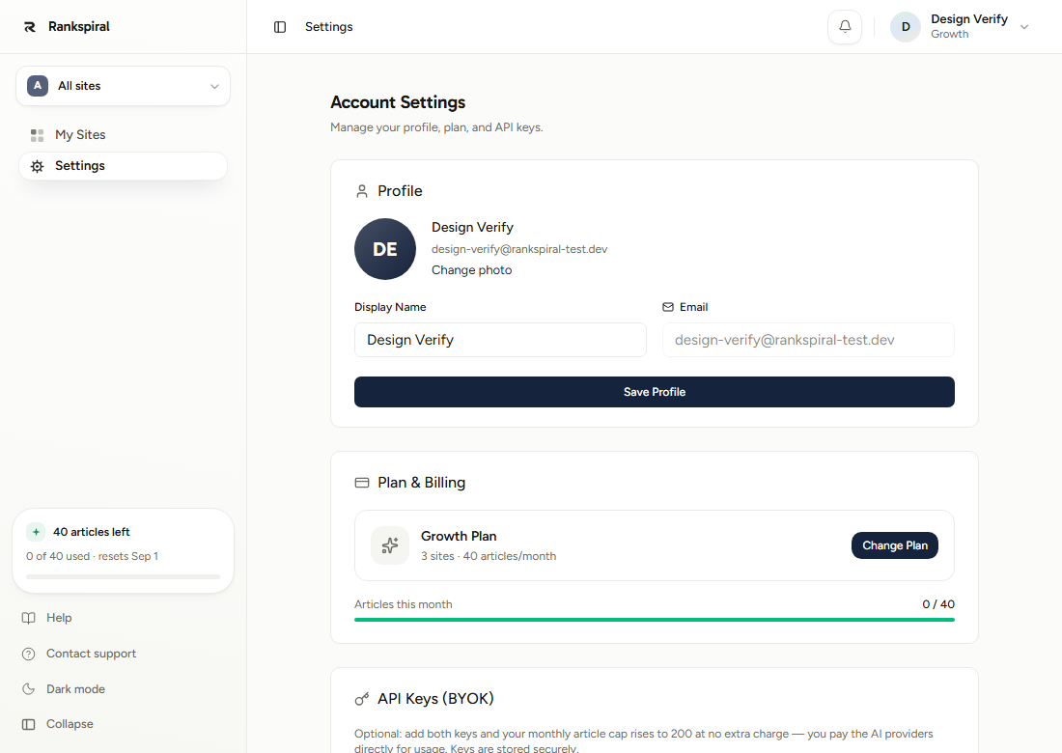Click the Settings gear icon
Screen dimensions: 1062x753
(x=38, y=167)
